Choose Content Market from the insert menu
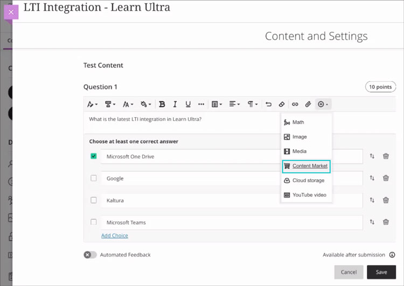The height and width of the screenshot is (286, 404). pyautogui.click(x=309, y=166)
